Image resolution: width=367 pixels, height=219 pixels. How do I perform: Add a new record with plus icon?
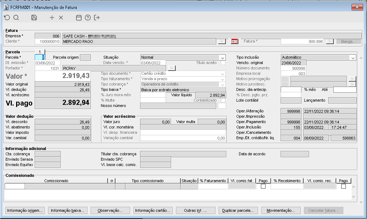coord(52,18)
